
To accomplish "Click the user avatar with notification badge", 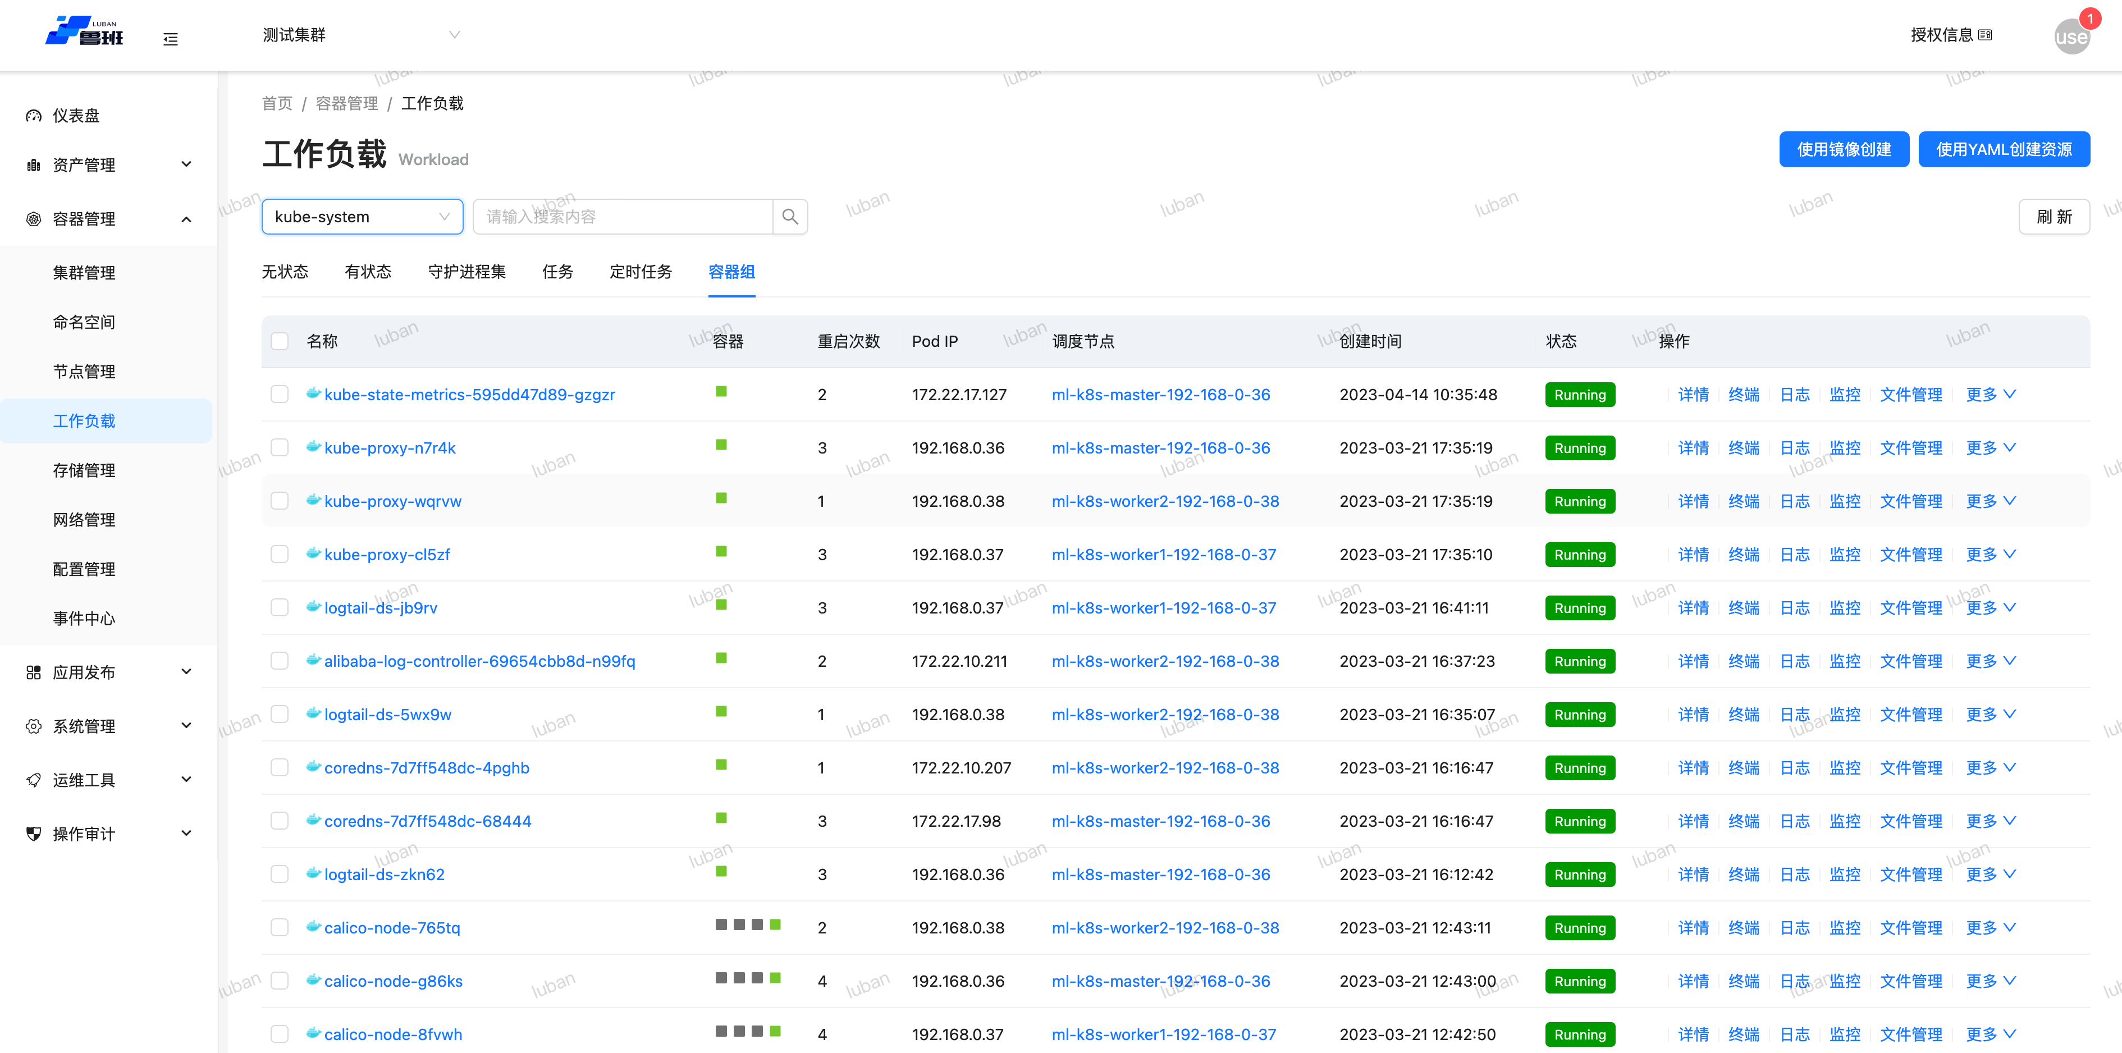I will click(2071, 36).
